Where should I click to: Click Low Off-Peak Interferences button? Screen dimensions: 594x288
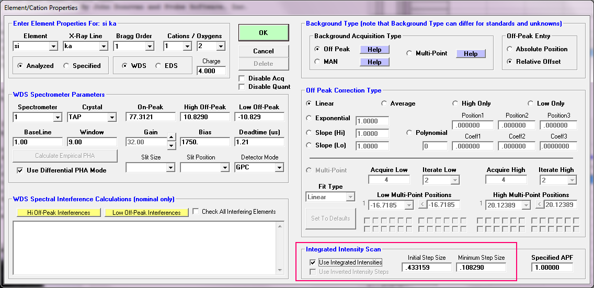pyautogui.click(x=146, y=213)
